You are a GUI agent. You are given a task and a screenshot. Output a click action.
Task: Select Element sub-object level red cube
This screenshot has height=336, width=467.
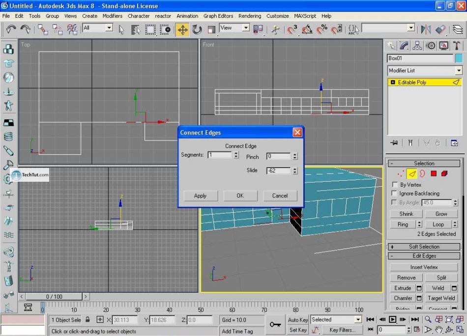point(444,173)
